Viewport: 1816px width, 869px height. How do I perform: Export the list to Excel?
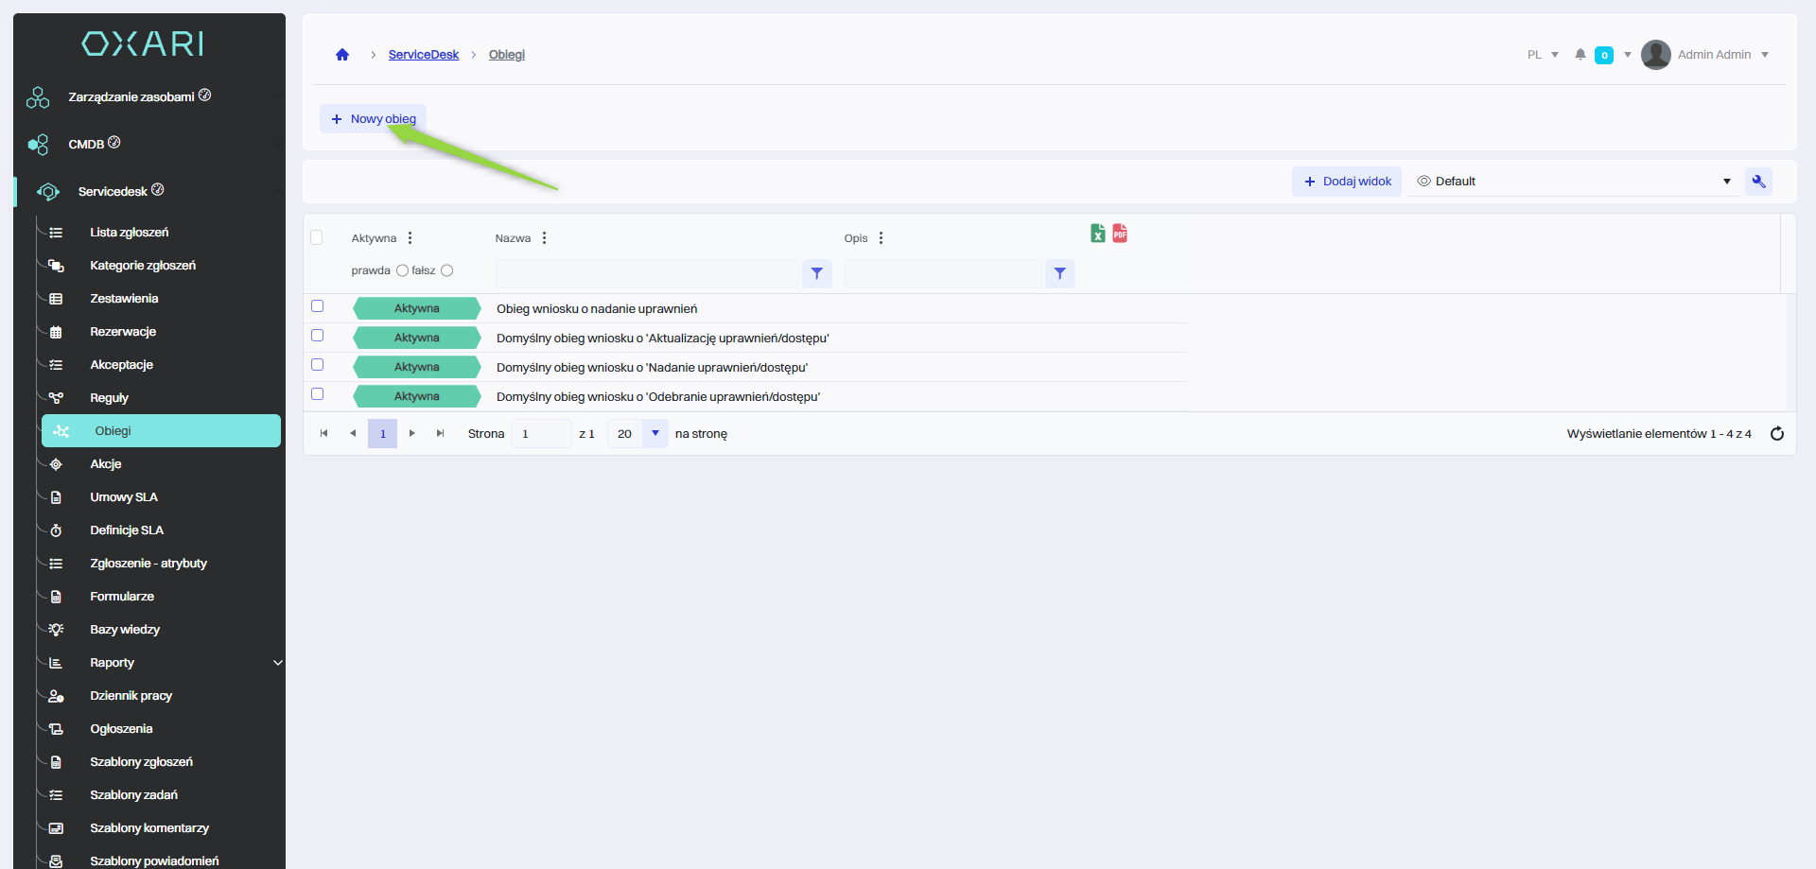click(x=1097, y=234)
